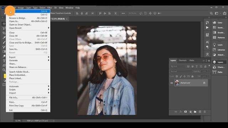This screenshot has height=128, width=228.
Task: Turn layer filtering on or off
Action: [x=209, y=66]
